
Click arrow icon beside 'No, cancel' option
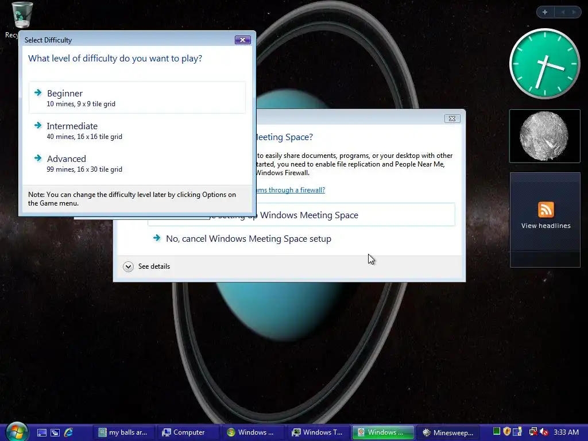point(157,238)
